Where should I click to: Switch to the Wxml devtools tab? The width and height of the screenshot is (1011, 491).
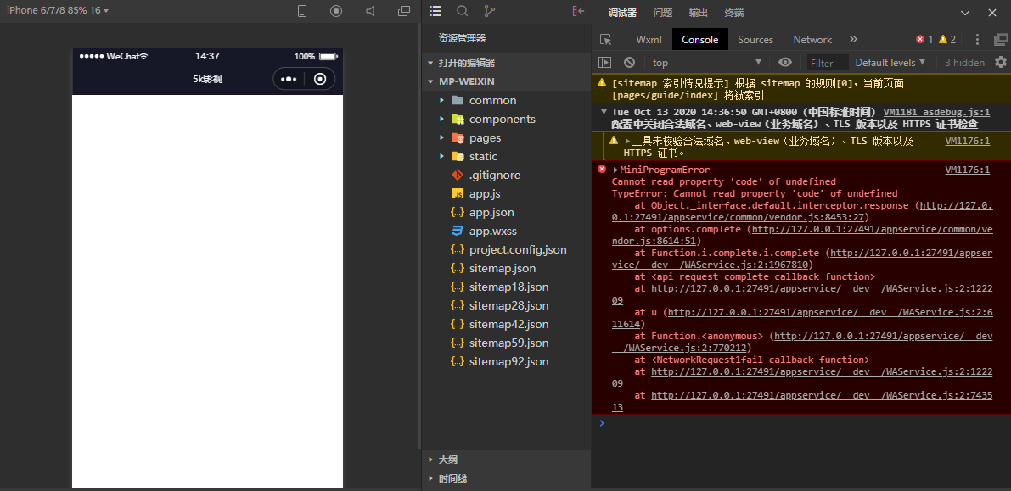[649, 39]
